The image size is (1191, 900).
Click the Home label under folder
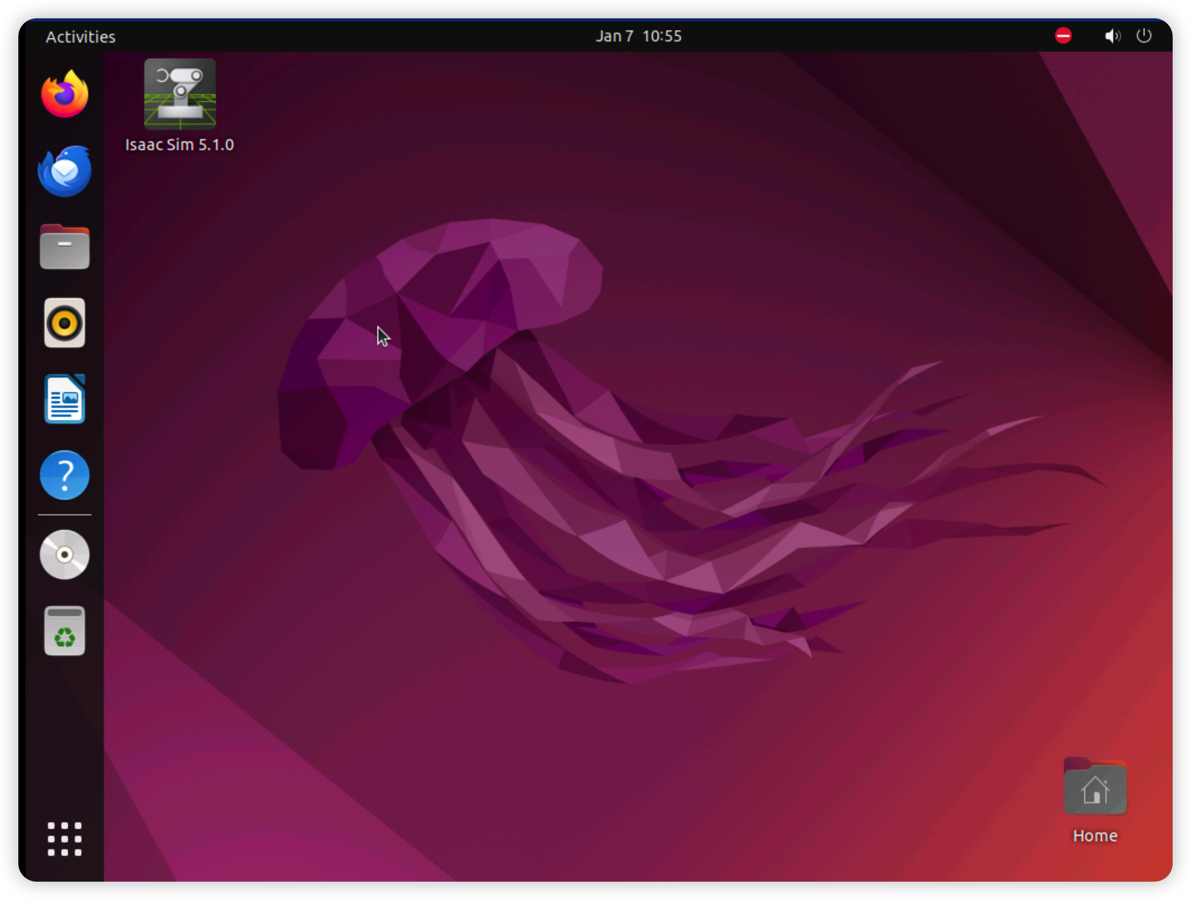pyautogui.click(x=1095, y=835)
